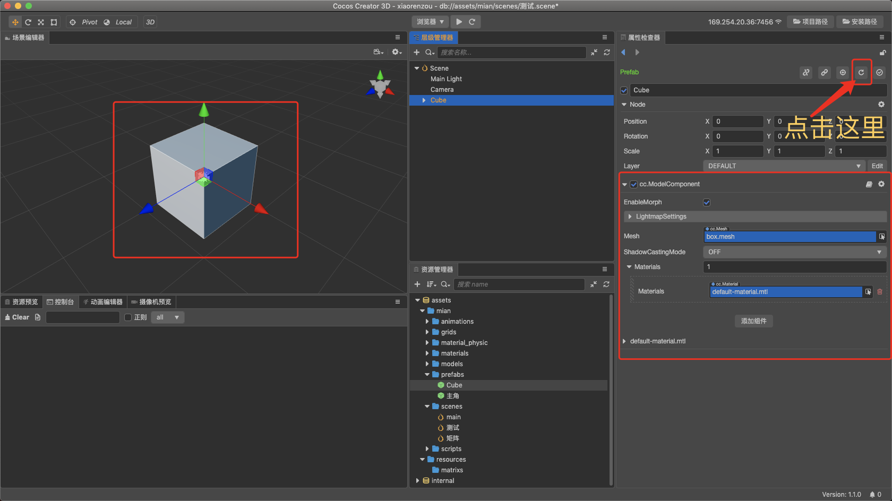
Task: Select the scale transform tool
Action: tap(41, 22)
